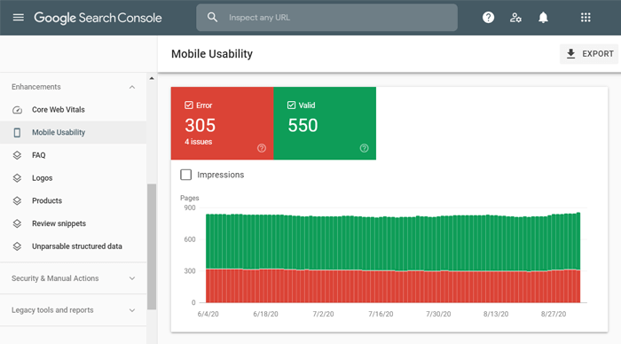Click the 6/4/20 axis date
This screenshot has width=621, height=344.
[x=208, y=314]
